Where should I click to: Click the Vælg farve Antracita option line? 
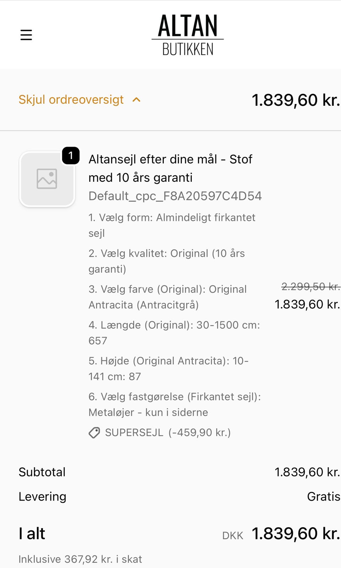pyautogui.click(x=168, y=297)
